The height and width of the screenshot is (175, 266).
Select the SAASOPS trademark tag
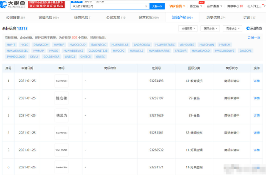[x=246, y=51]
